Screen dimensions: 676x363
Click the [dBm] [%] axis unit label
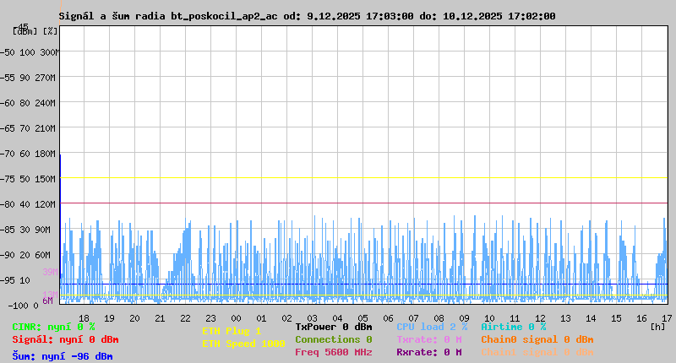point(35,31)
